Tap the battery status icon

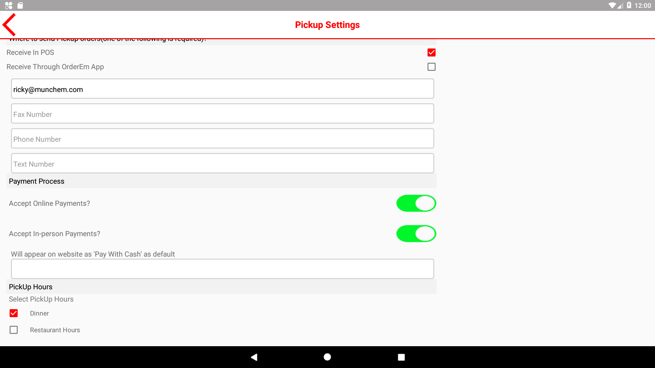point(629,5)
